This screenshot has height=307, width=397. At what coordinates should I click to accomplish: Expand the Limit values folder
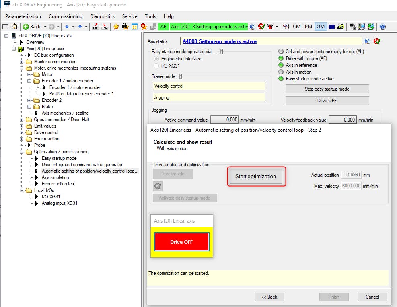[22, 126]
